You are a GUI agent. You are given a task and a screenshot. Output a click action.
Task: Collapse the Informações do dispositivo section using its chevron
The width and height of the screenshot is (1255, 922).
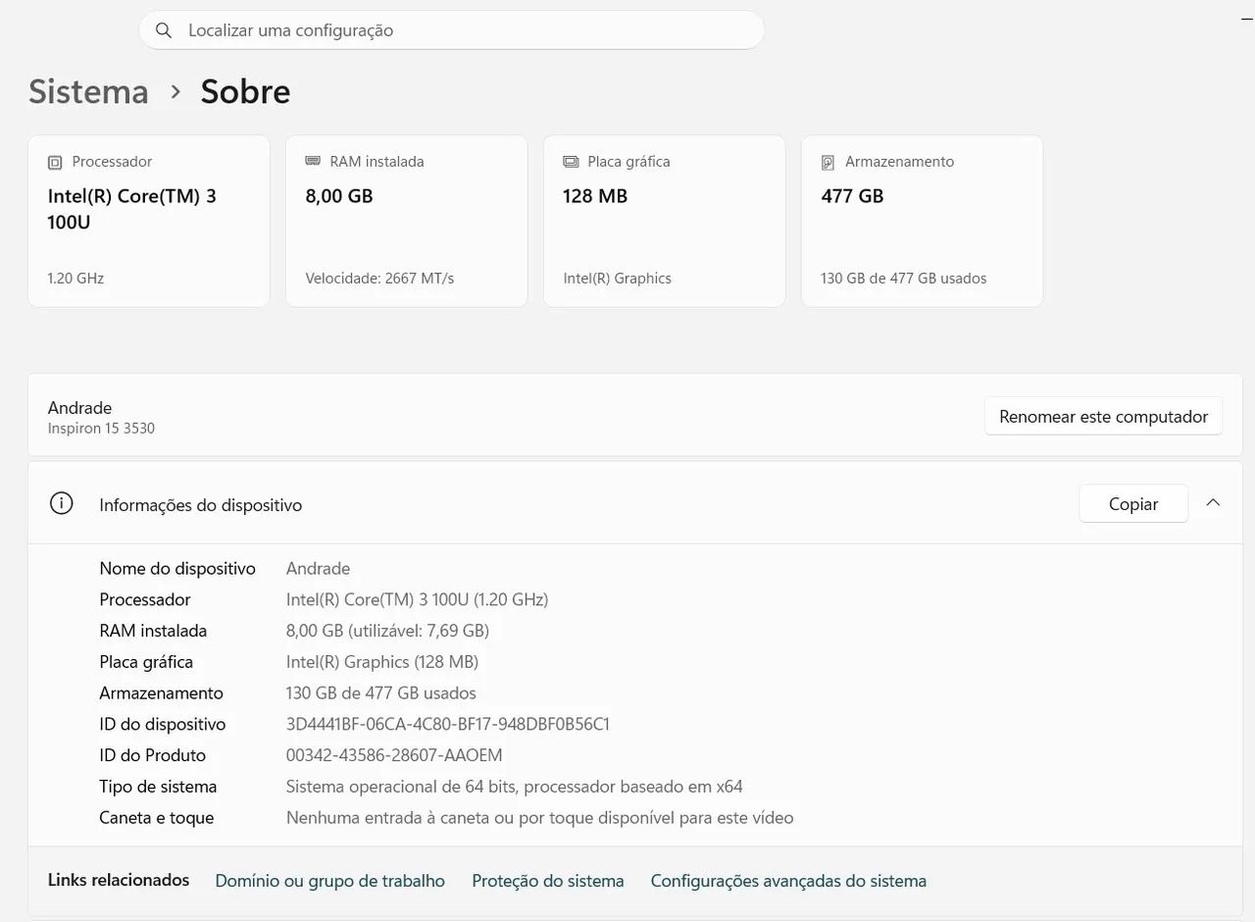[x=1213, y=503]
